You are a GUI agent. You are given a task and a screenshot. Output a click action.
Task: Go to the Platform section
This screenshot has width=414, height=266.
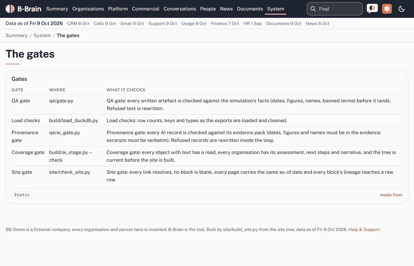point(118,9)
